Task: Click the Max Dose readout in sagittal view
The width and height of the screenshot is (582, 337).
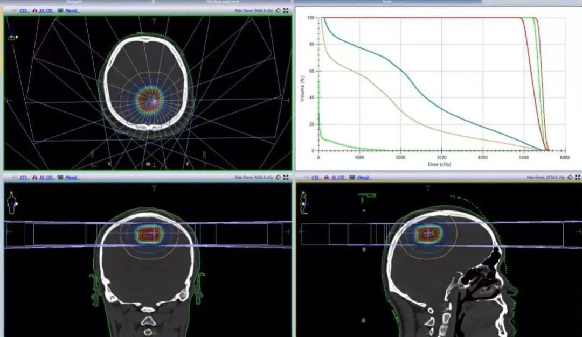Action: click(x=546, y=178)
